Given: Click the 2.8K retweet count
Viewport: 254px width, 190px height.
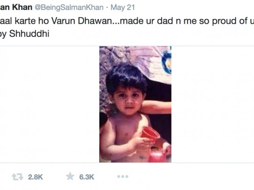Looking at the screenshot, I should tap(35, 177).
